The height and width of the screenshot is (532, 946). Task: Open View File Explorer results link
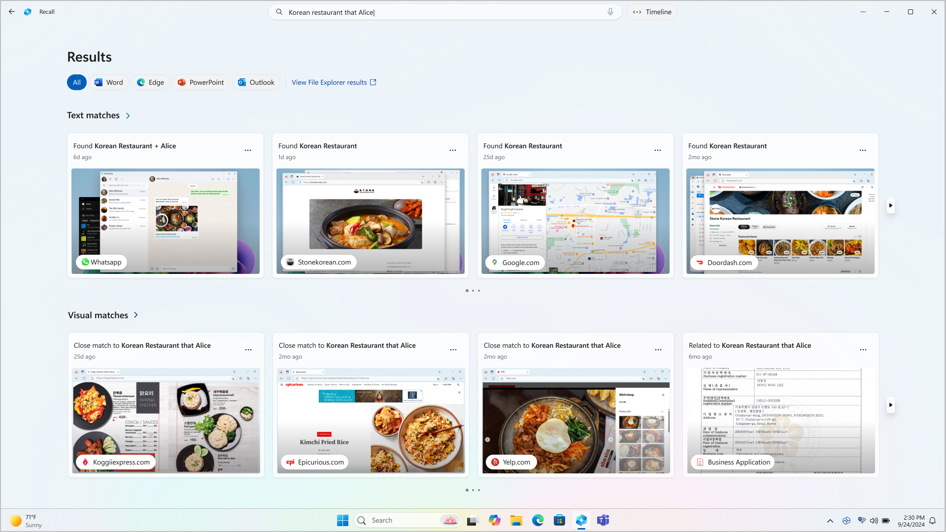coord(334,82)
